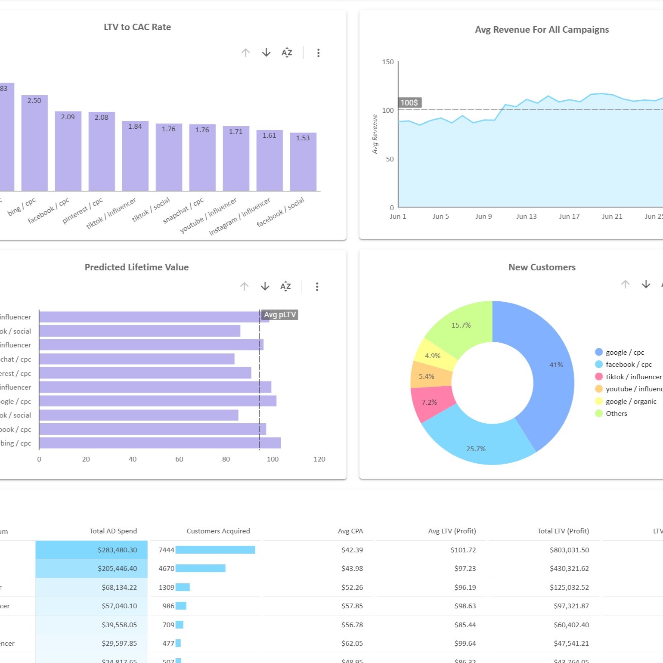Click the 7.2% pink donut slice
The image size is (663, 663).
pos(431,403)
